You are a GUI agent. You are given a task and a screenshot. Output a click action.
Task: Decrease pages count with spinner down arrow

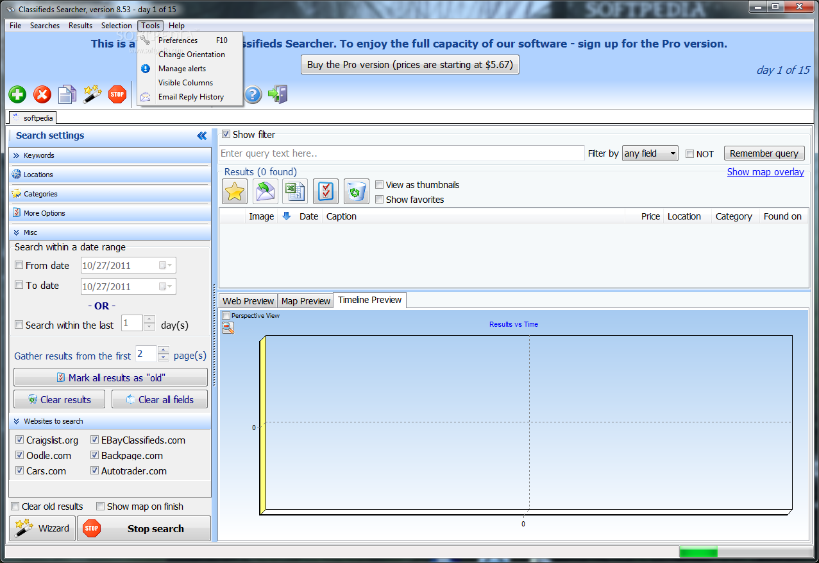click(163, 358)
